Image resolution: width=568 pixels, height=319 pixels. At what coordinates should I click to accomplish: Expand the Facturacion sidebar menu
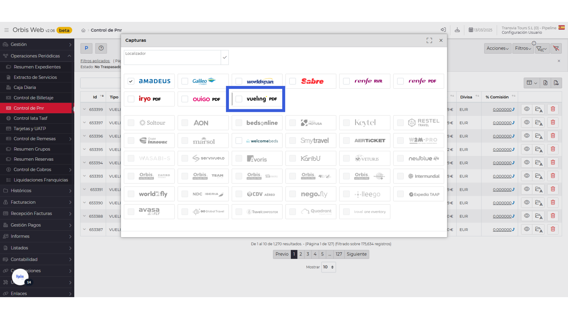tap(37, 202)
